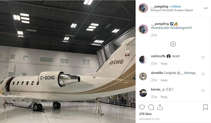Screen dimensions: 211x123
Task: Open mentioned user @__dinnngx_ profile
Action: click(187, 73)
